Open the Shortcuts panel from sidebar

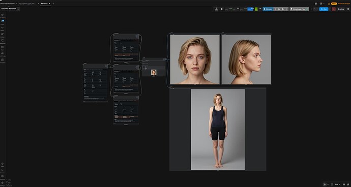[3, 177]
